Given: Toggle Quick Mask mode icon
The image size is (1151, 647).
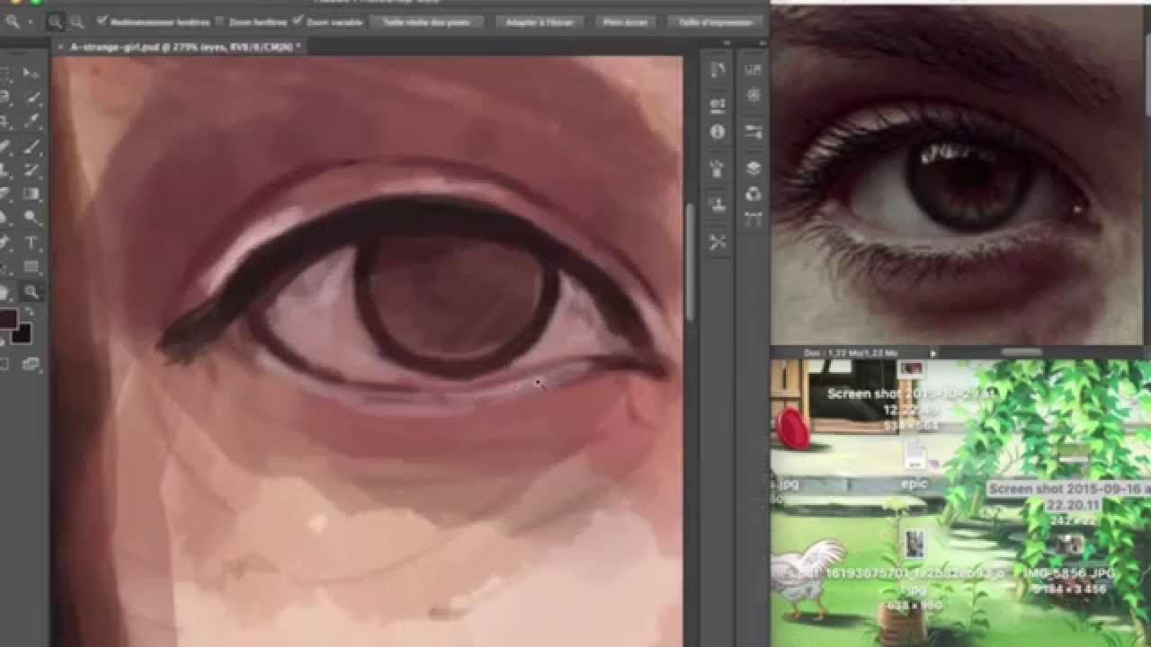Looking at the screenshot, I should click(x=4, y=364).
